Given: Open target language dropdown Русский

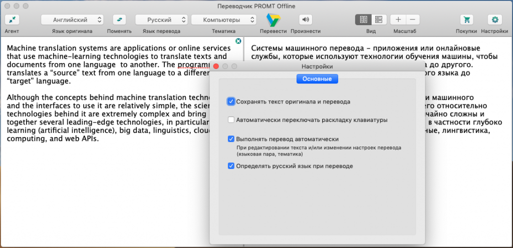Looking at the screenshot, I should tap(162, 20).
